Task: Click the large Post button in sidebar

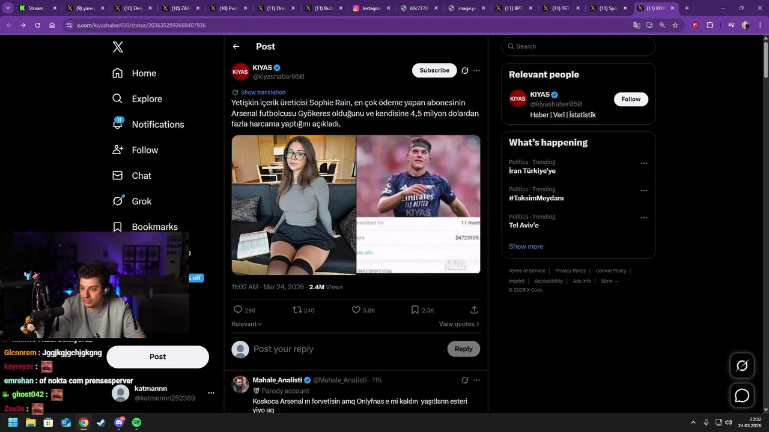Action: click(157, 356)
